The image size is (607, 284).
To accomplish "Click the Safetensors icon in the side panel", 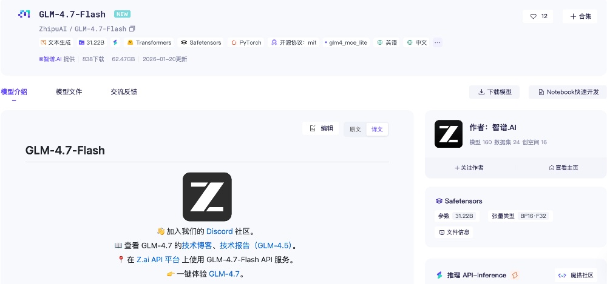I will click(439, 201).
